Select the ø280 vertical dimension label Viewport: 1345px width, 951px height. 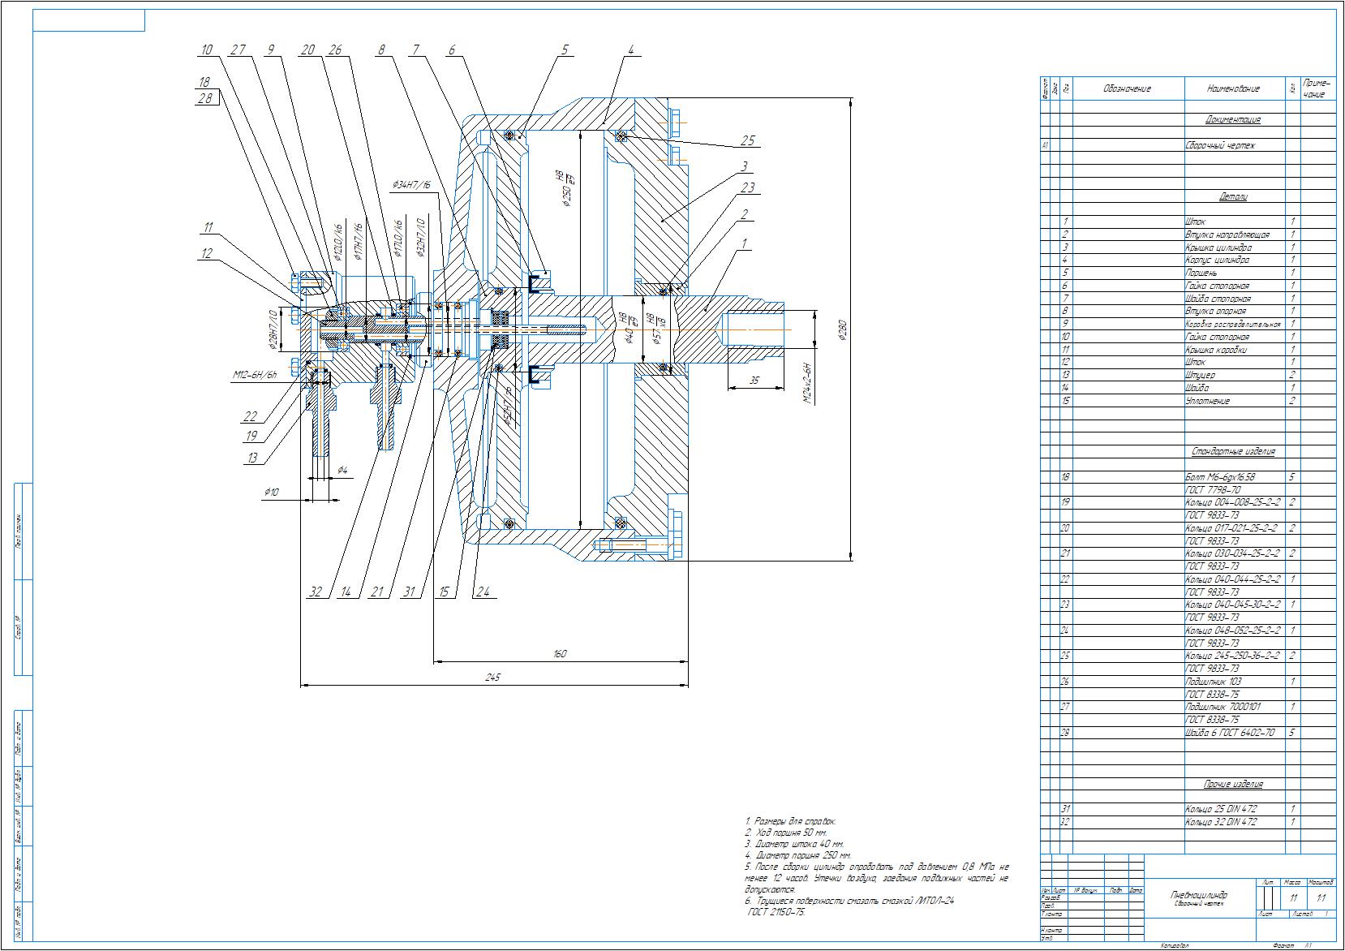tap(843, 329)
